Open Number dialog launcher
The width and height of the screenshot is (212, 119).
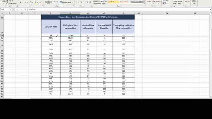(91, 6)
